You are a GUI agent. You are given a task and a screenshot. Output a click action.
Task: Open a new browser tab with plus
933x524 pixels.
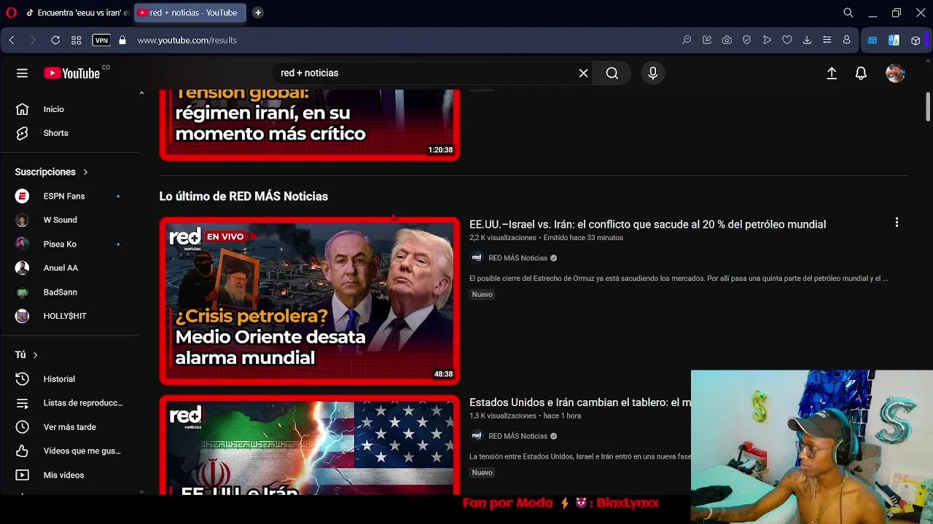click(x=258, y=12)
